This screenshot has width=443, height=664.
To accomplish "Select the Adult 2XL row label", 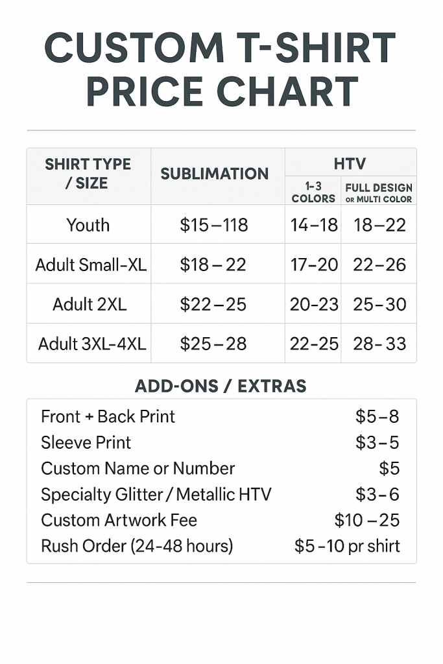I will pyautogui.click(x=90, y=304).
